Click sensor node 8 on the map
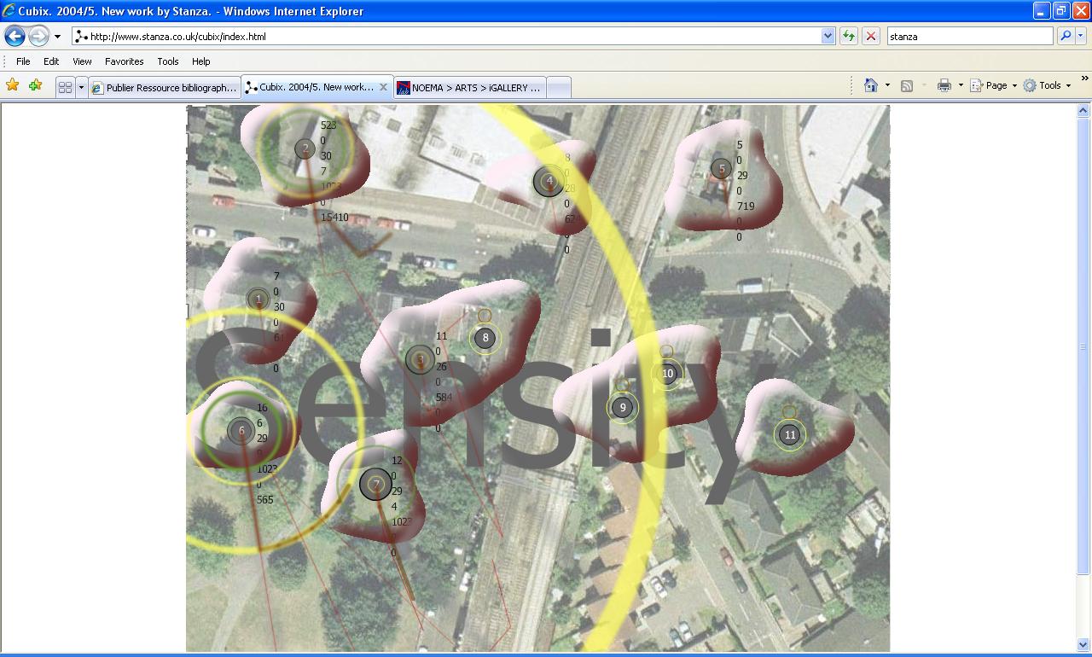 tap(485, 338)
